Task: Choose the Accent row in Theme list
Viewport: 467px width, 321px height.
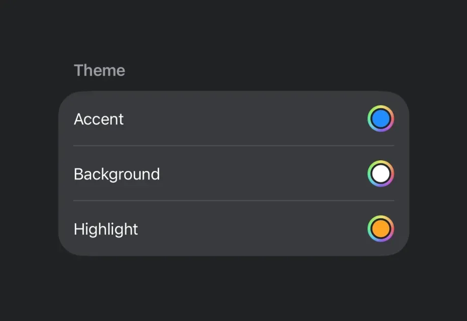Action: click(234, 119)
